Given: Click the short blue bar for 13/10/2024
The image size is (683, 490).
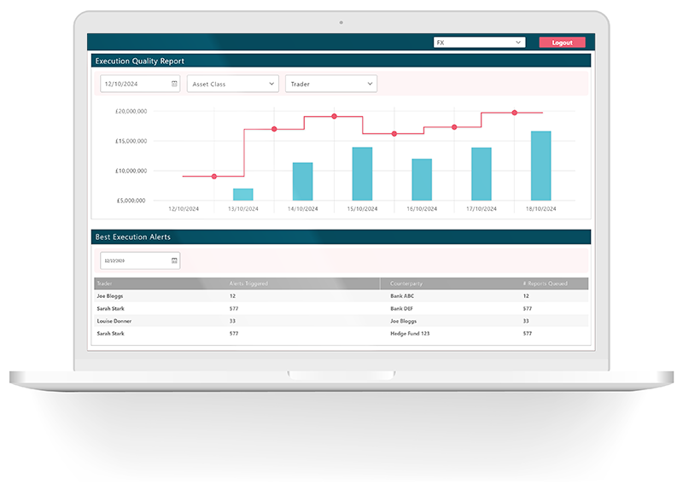Looking at the screenshot, I should click(x=243, y=195).
